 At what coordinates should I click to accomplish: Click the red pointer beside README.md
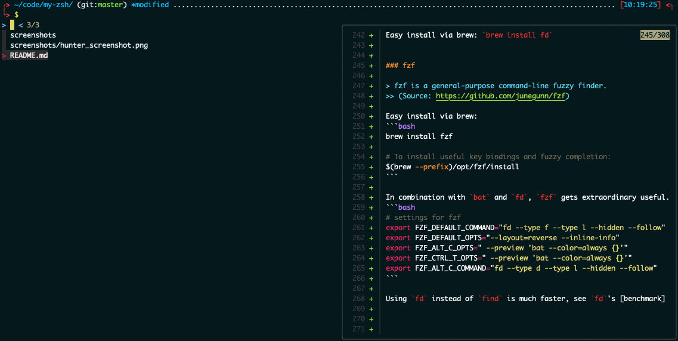click(x=4, y=55)
